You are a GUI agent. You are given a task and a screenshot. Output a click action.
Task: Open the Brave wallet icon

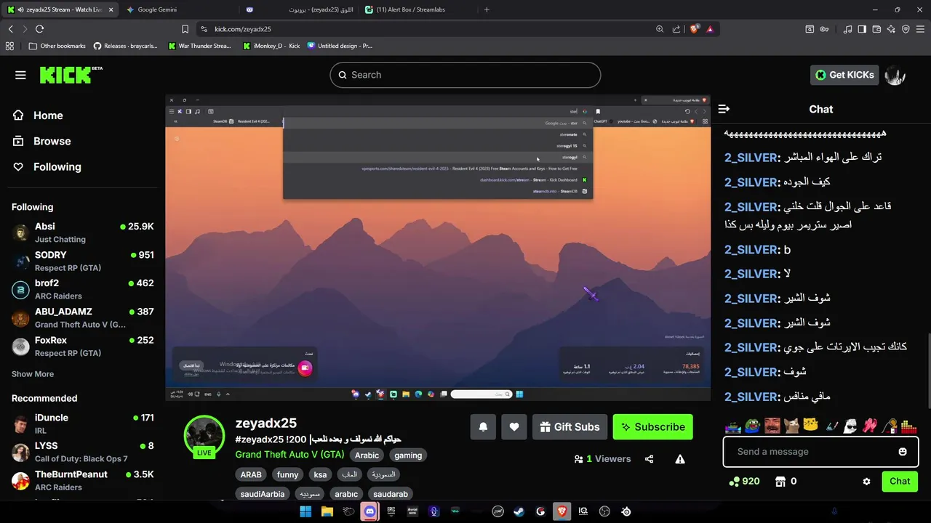pyautogui.click(x=876, y=29)
